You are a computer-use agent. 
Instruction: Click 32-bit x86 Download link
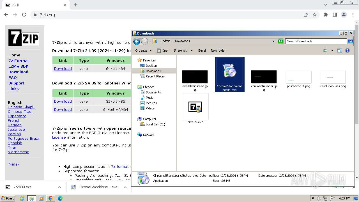tap(63, 101)
